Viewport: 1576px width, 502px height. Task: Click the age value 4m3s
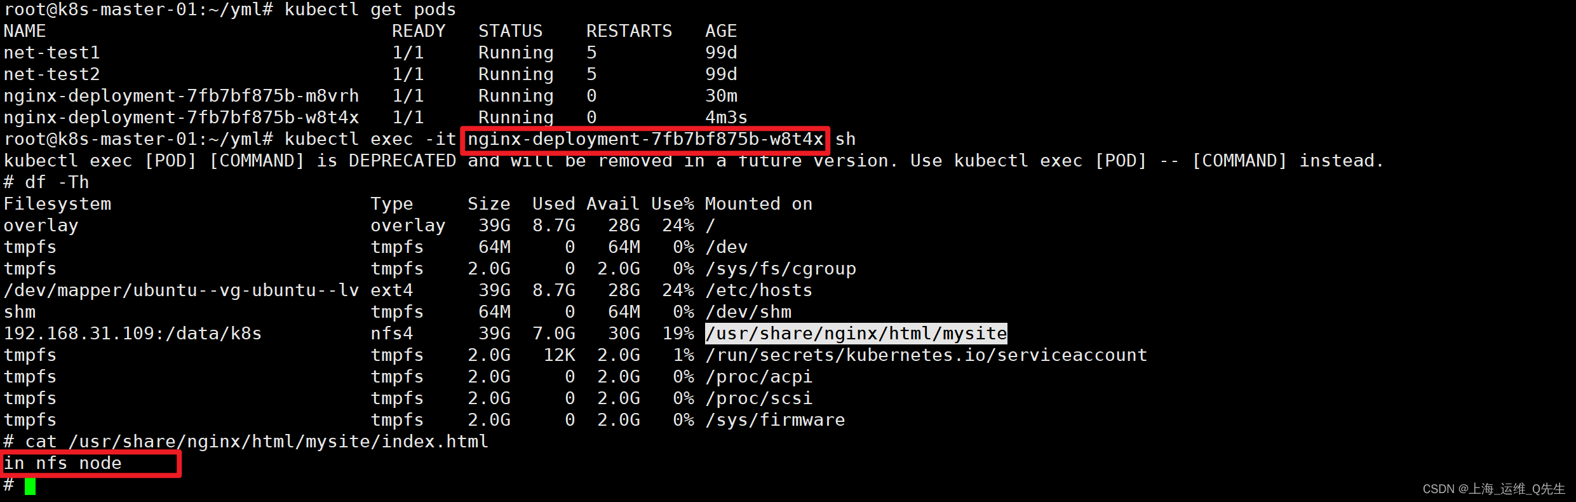pyautogui.click(x=726, y=118)
